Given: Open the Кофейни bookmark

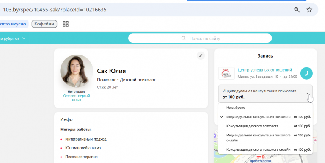Looking at the screenshot, I should coord(44,24).
